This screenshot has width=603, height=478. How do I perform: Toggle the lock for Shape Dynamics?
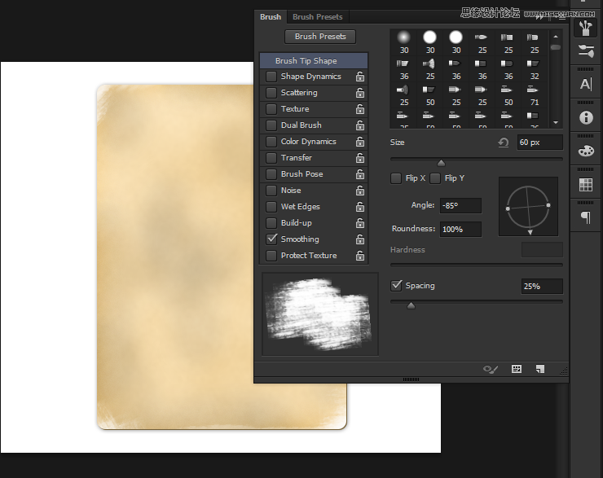(359, 77)
